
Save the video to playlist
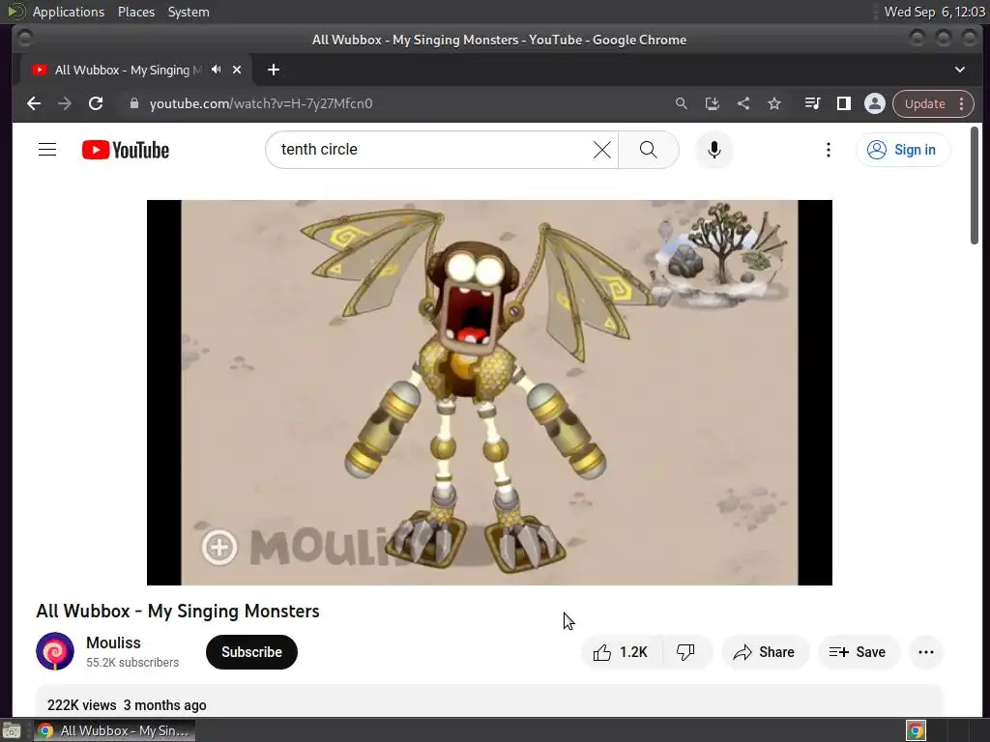[x=859, y=652]
